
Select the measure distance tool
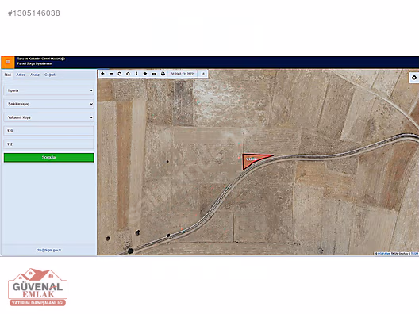(x=154, y=74)
